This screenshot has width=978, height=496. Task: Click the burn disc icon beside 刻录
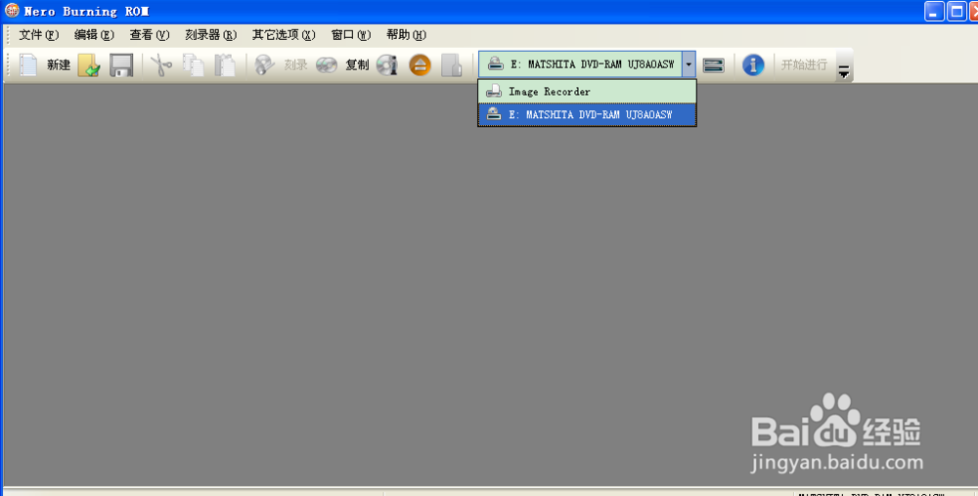click(265, 64)
